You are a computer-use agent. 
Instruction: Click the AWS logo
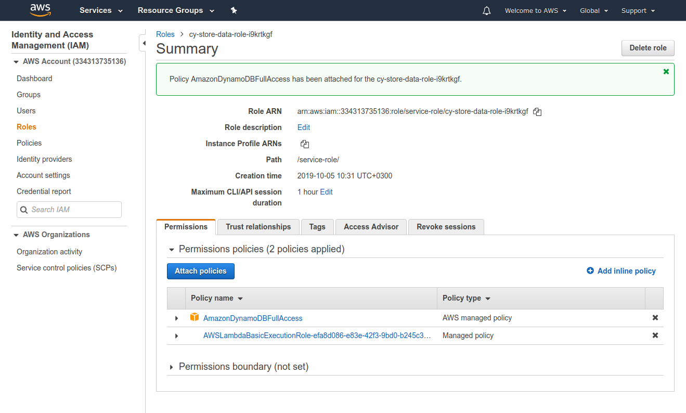[40, 10]
